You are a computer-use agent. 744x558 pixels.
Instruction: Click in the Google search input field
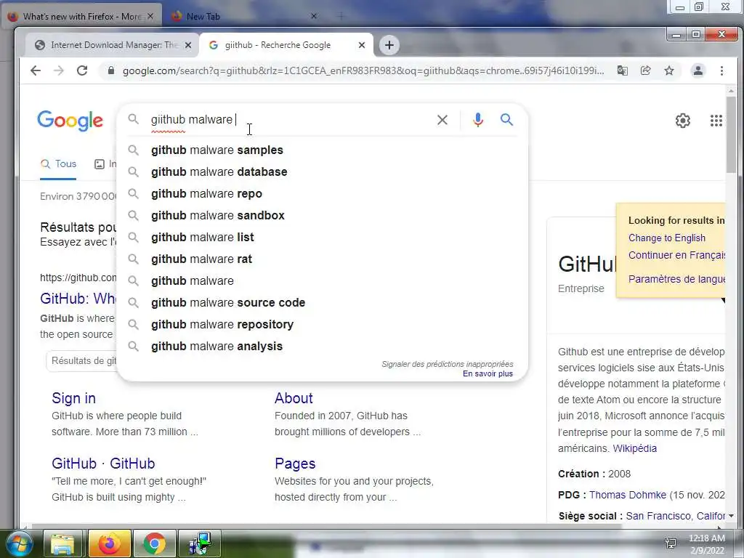[288, 120]
